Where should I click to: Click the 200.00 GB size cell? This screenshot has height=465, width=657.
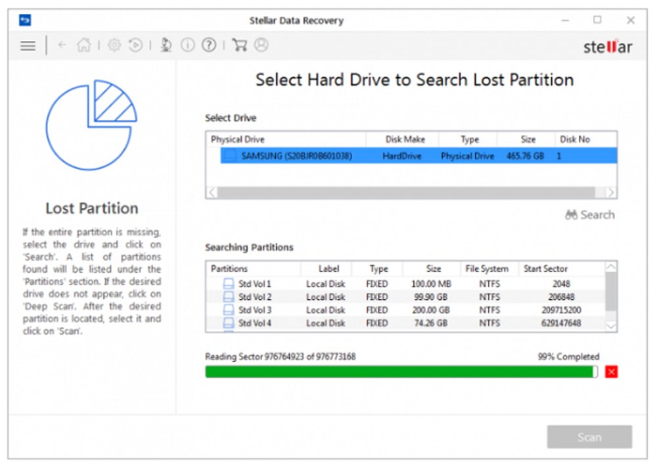(x=431, y=310)
